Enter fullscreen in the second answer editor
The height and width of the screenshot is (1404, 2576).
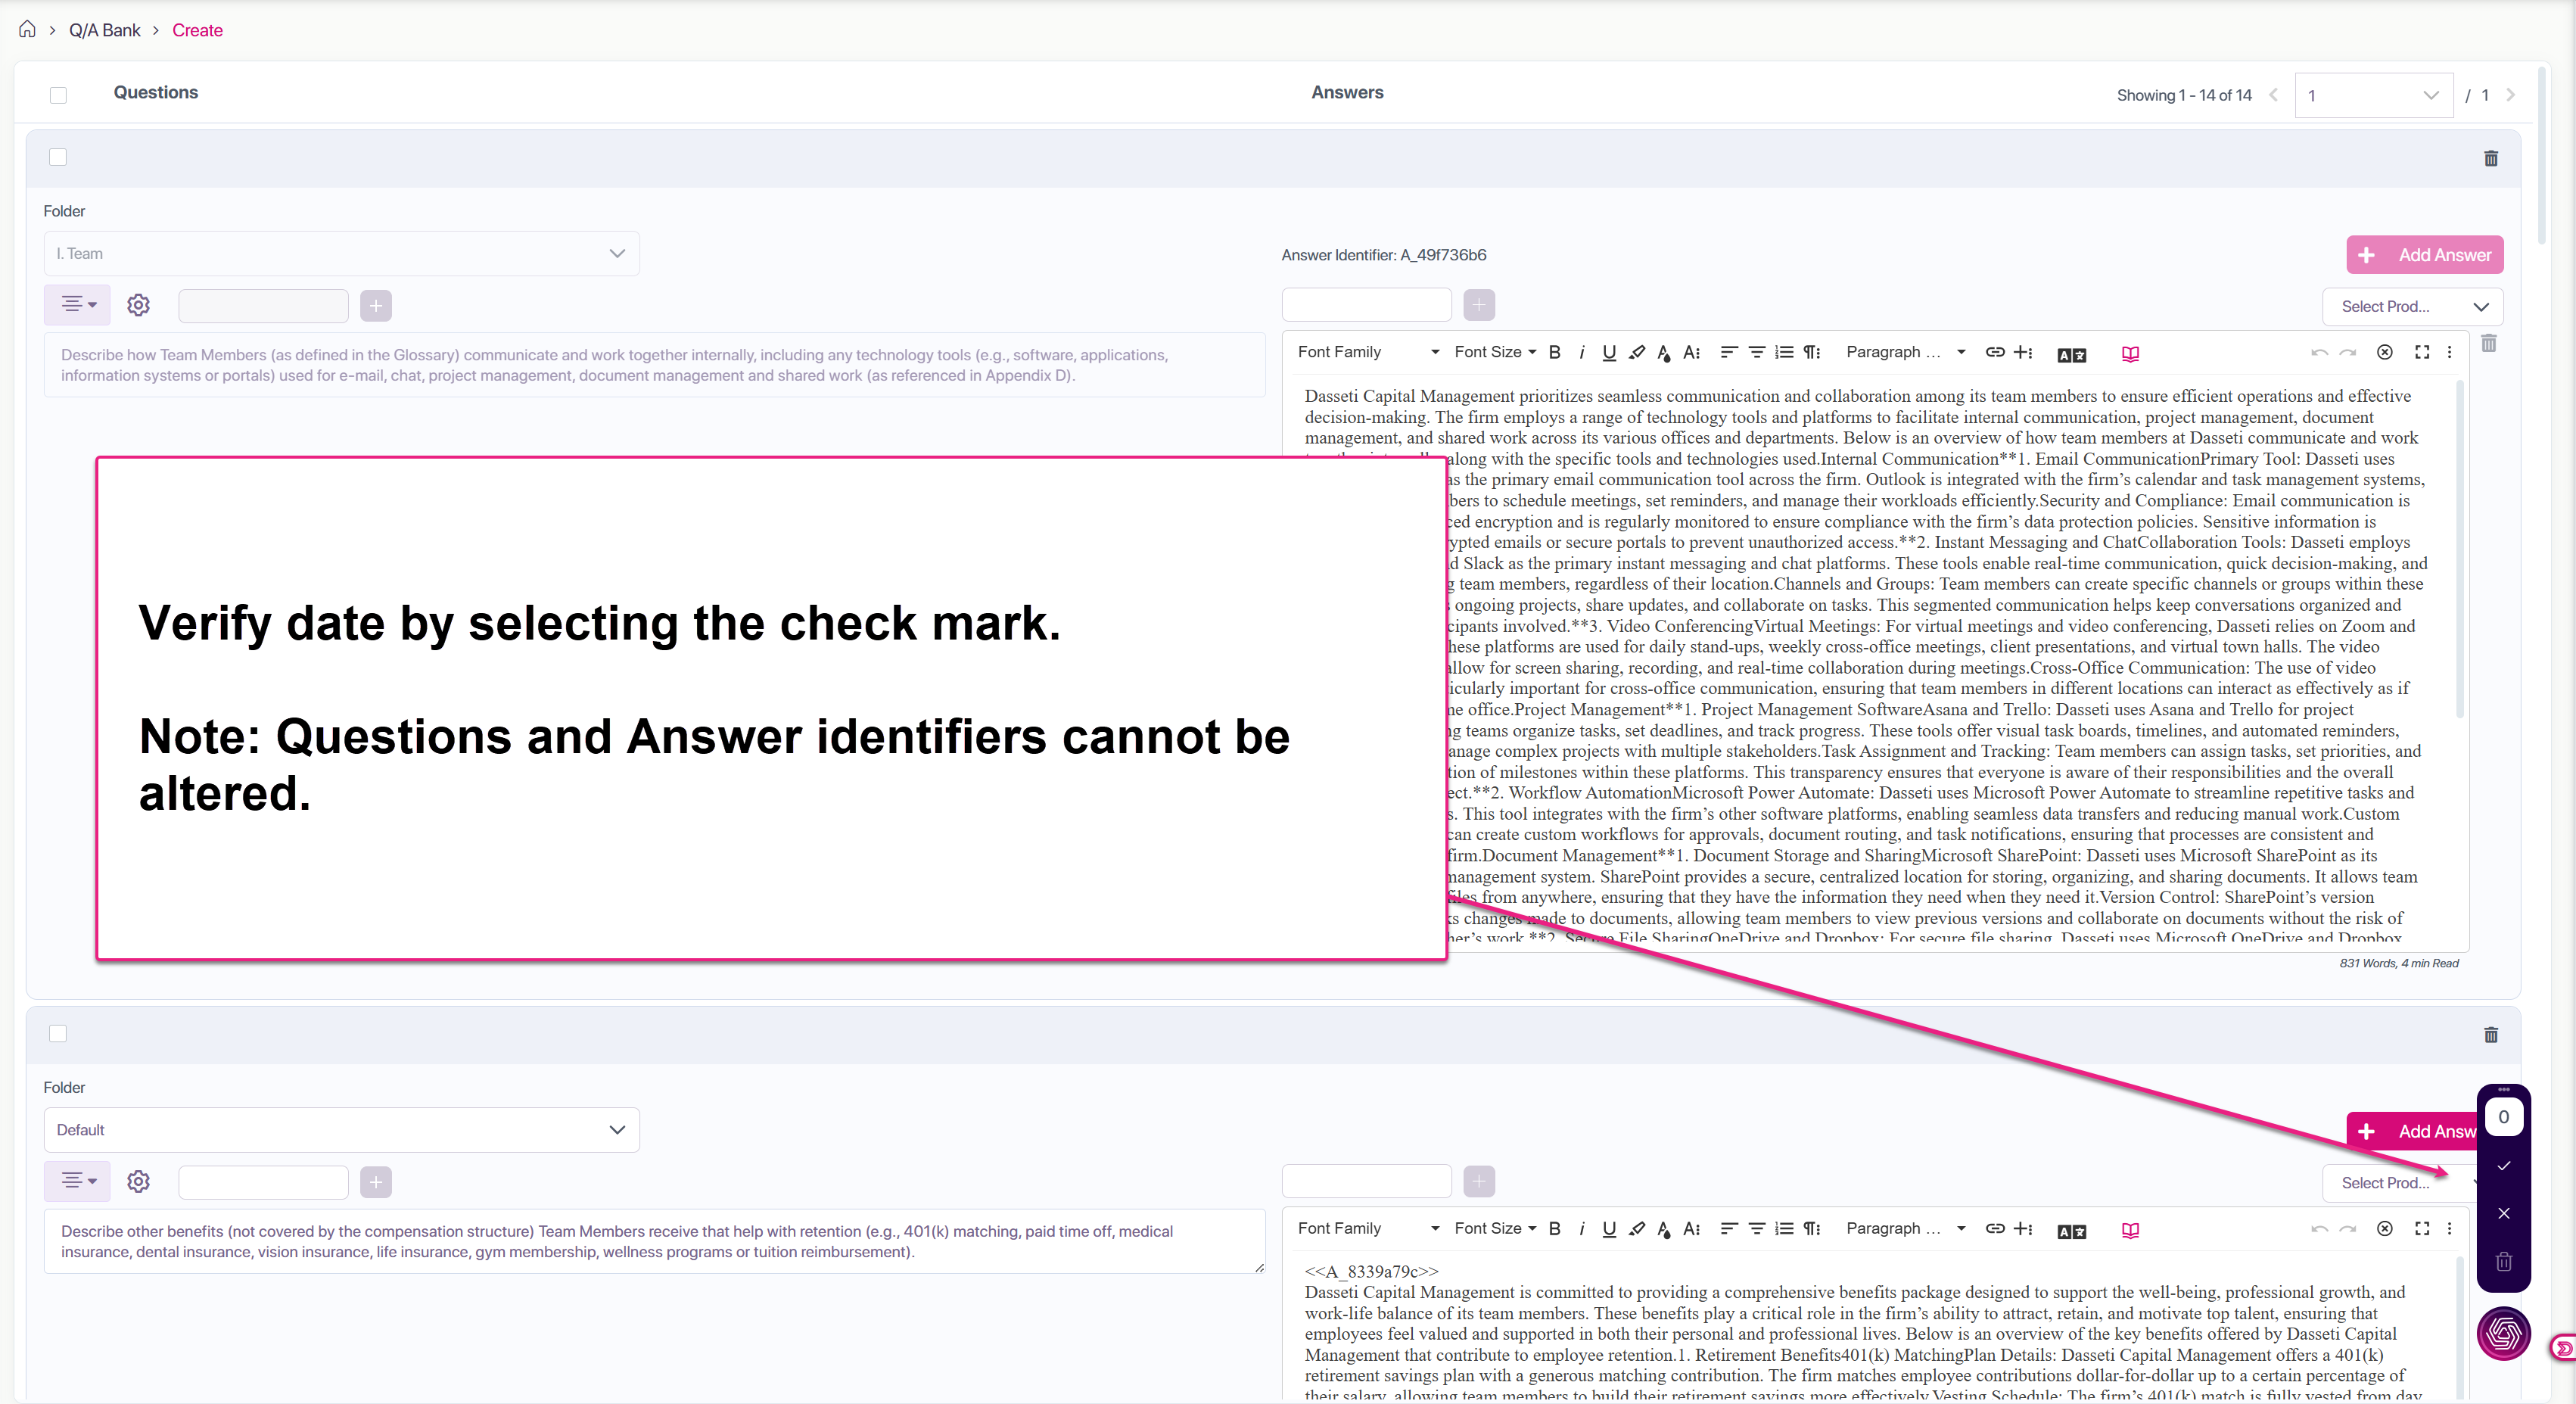[x=2421, y=1229]
